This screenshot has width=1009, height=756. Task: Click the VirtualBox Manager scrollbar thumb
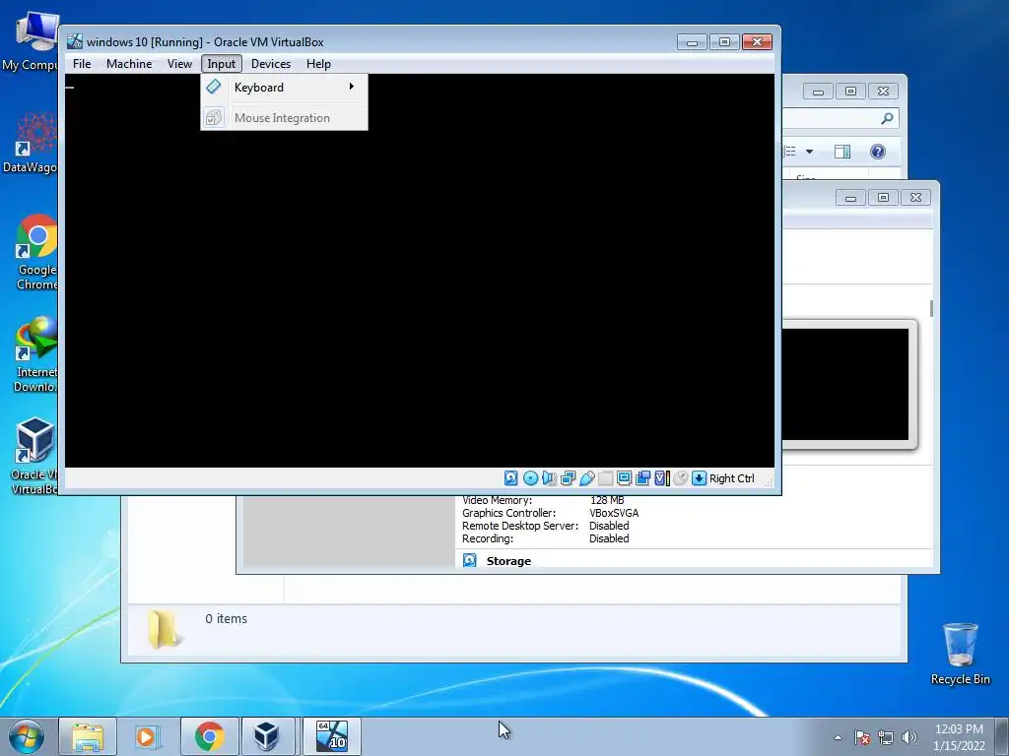coord(931,308)
